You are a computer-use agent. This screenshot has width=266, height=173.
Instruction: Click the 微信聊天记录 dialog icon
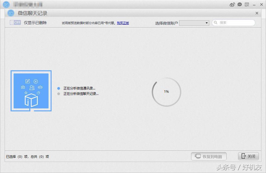[x=10, y=13]
